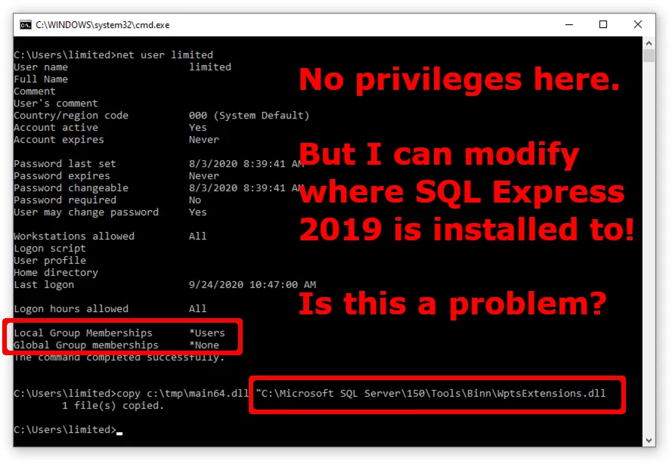Click the 'Logon script' label
The image size is (672, 464).
pos(50,249)
